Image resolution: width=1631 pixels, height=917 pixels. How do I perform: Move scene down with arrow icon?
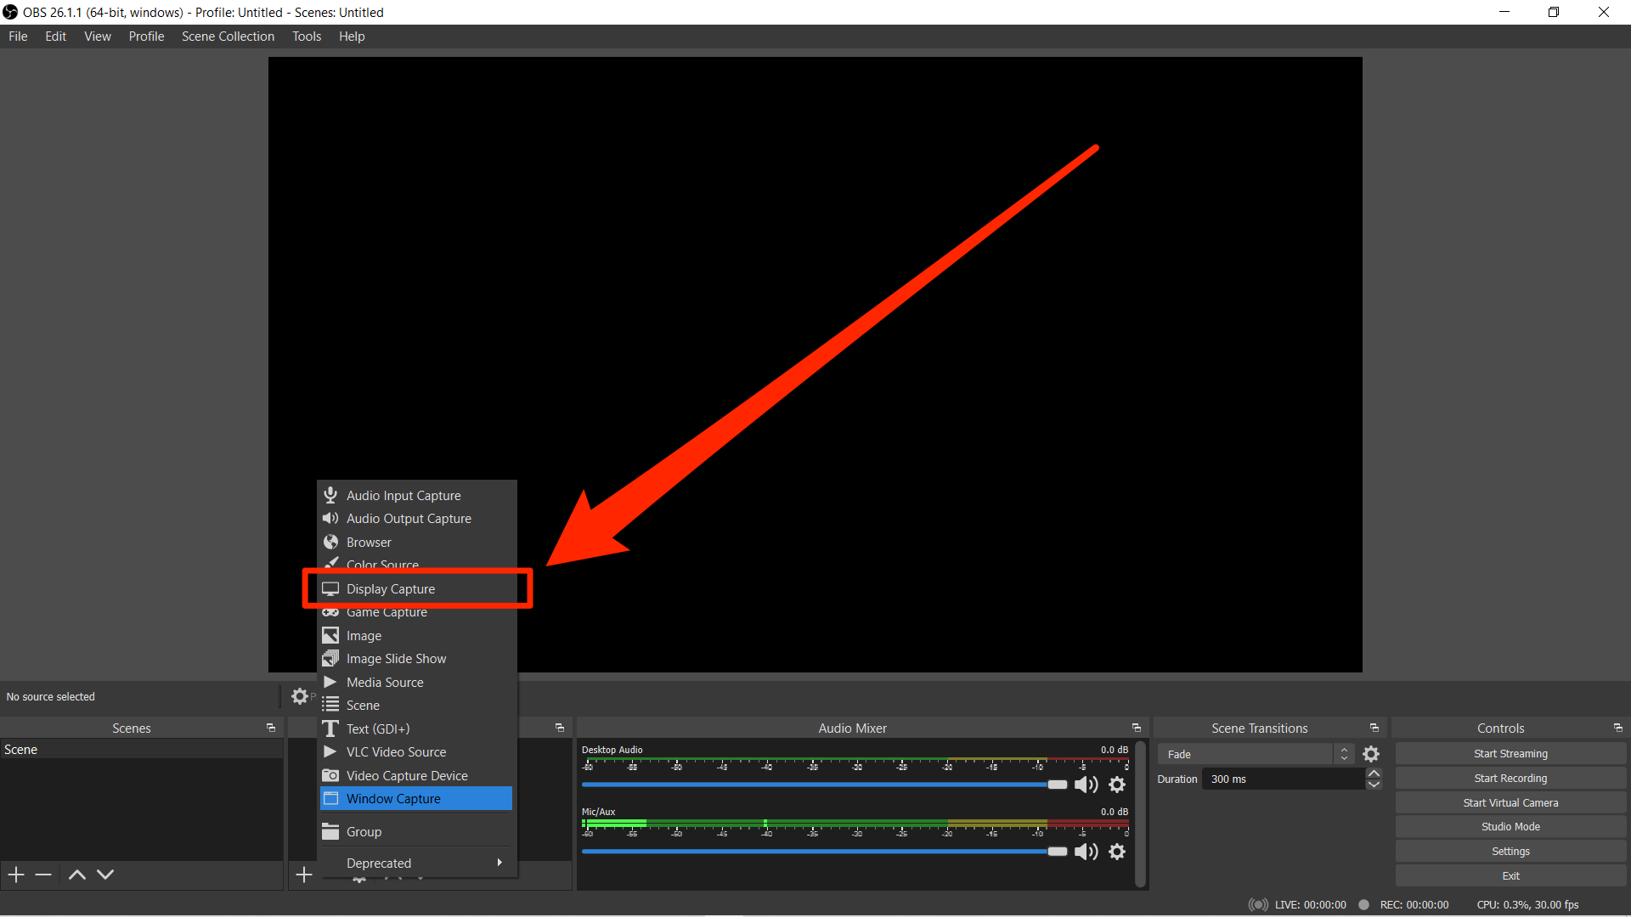105,875
